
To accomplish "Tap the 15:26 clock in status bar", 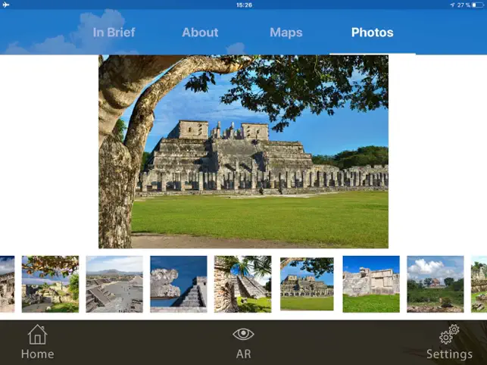I will click(x=244, y=5).
